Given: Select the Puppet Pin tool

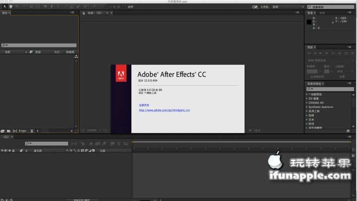Looking at the screenshot, I should coord(94,7).
